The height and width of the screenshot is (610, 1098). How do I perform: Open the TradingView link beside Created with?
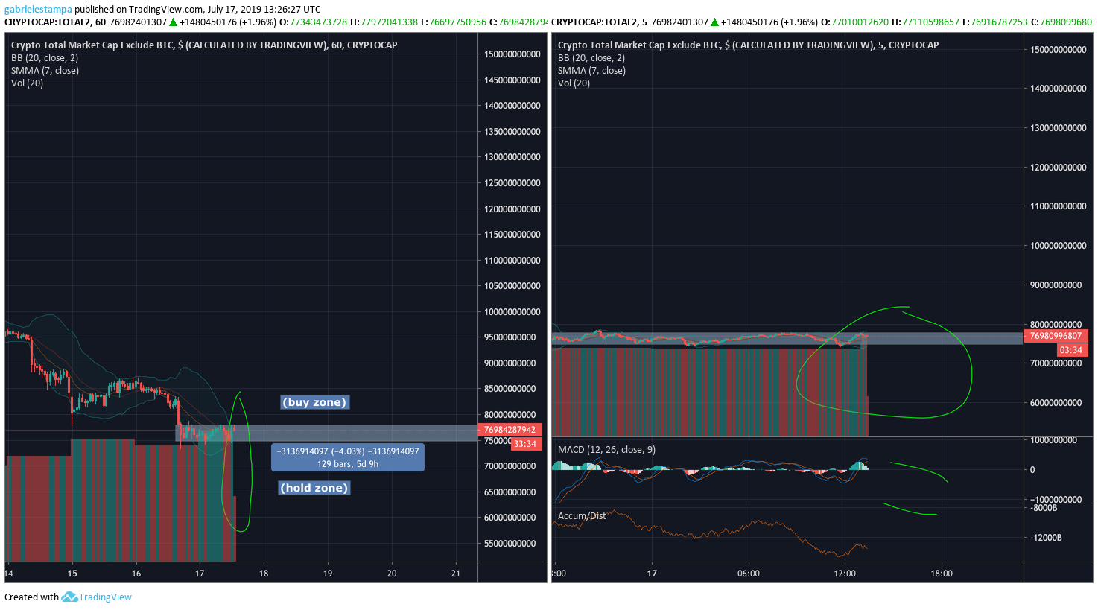(105, 597)
